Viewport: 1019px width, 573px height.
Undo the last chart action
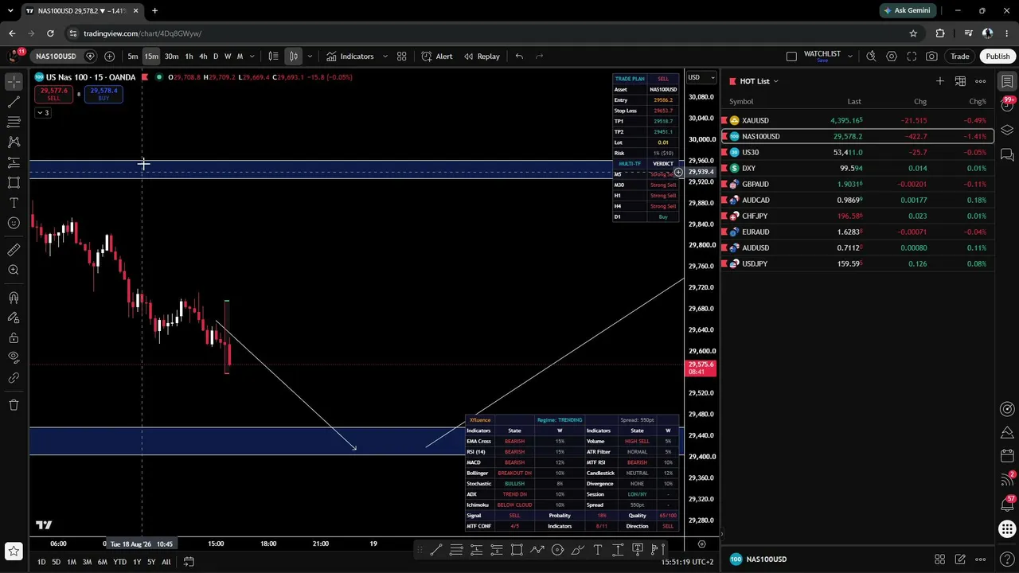(x=519, y=57)
